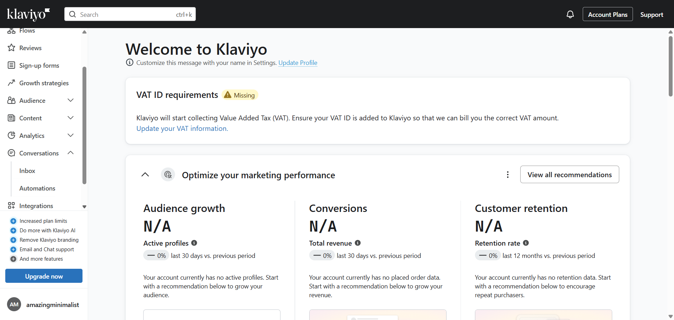Click the Retention rate info icon
The height and width of the screenshot is (320, 674).
click(526, 243)
